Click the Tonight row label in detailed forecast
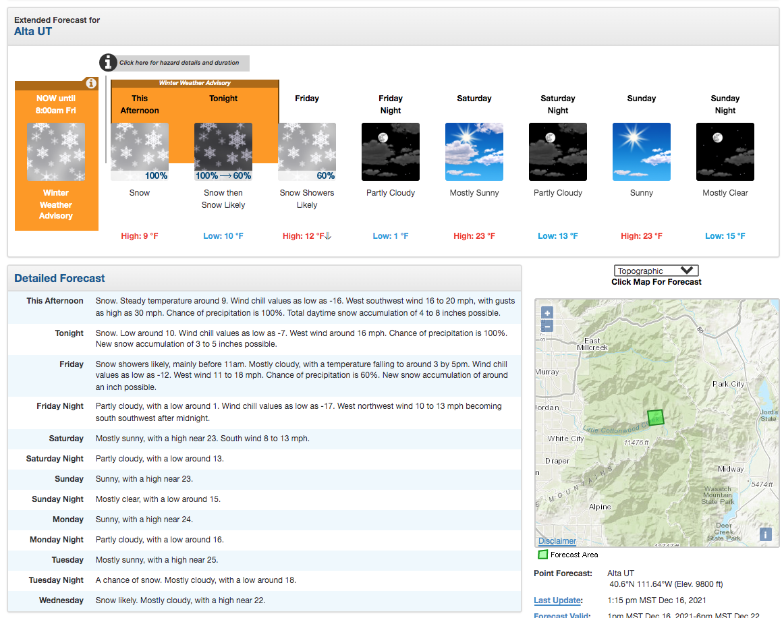The width and height of the screenshot is (784, 618). [x=69, y=333]
